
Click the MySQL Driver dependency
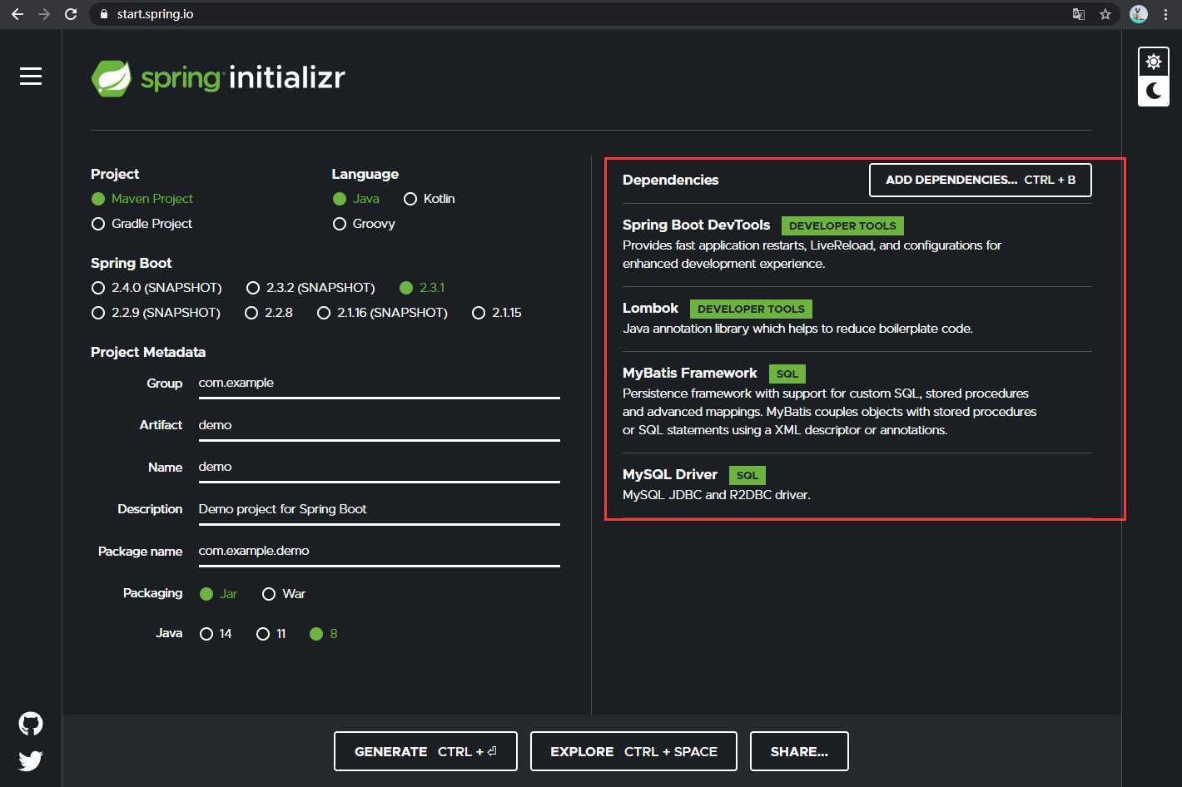point(857,484)
